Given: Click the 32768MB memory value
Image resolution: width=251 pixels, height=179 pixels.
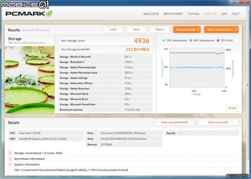Looking at the screenshot, I should (x=131, y=144).
